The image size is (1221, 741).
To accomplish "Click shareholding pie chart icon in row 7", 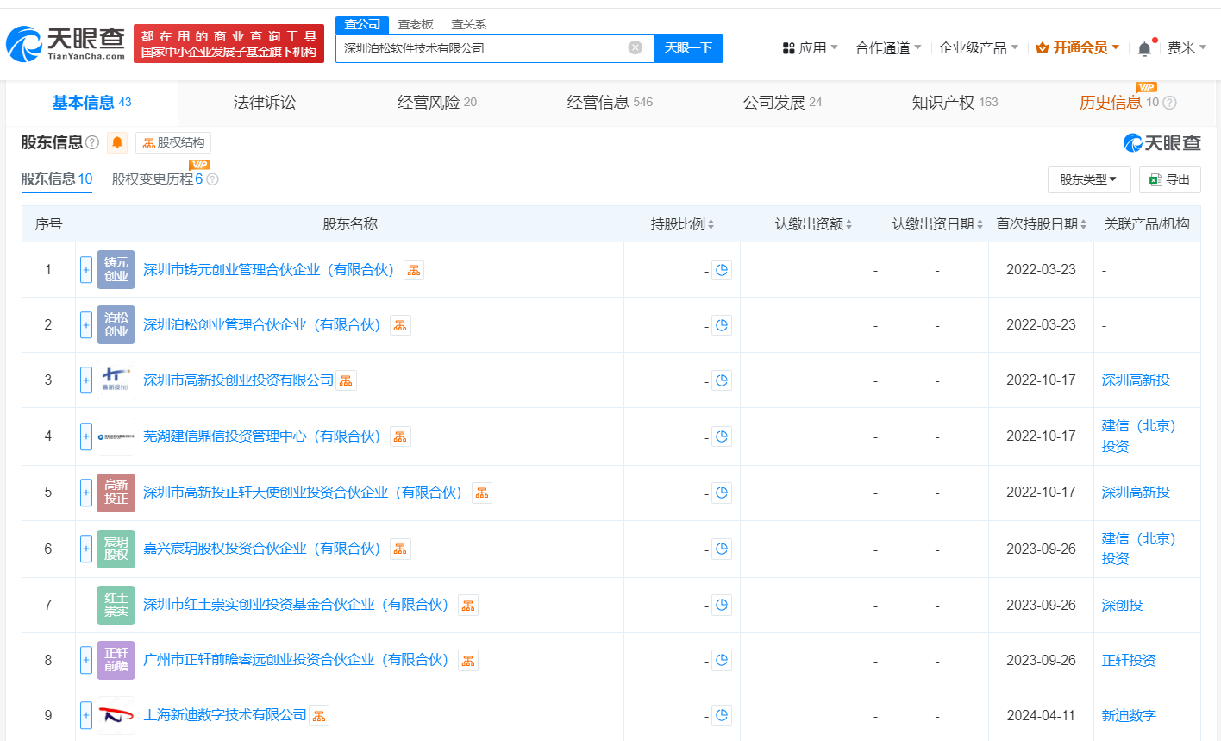I will tap(722, 605).
